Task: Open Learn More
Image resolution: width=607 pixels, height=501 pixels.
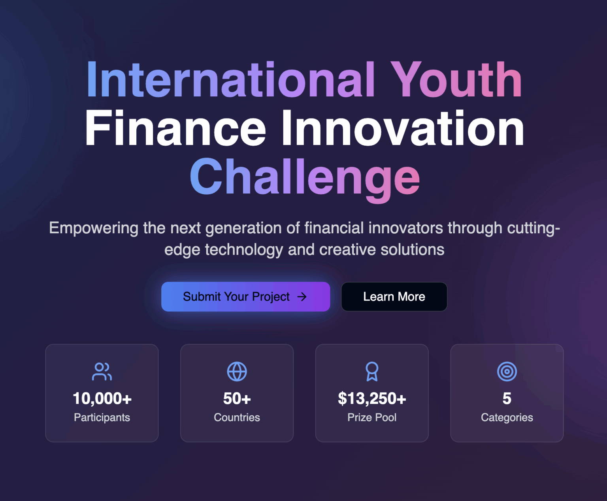Action: pyautogui.click(x=394, y=296)
